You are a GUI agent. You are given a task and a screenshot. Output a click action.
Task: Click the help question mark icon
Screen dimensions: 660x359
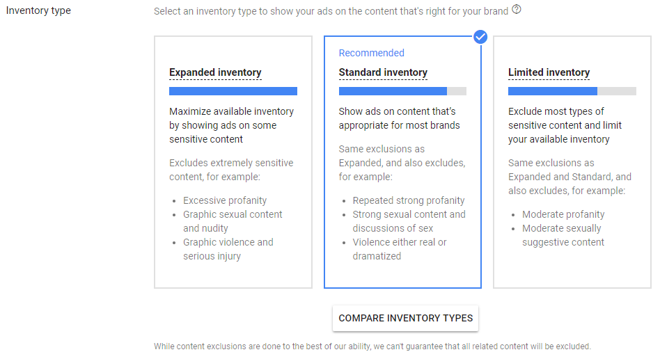[517, 10]
